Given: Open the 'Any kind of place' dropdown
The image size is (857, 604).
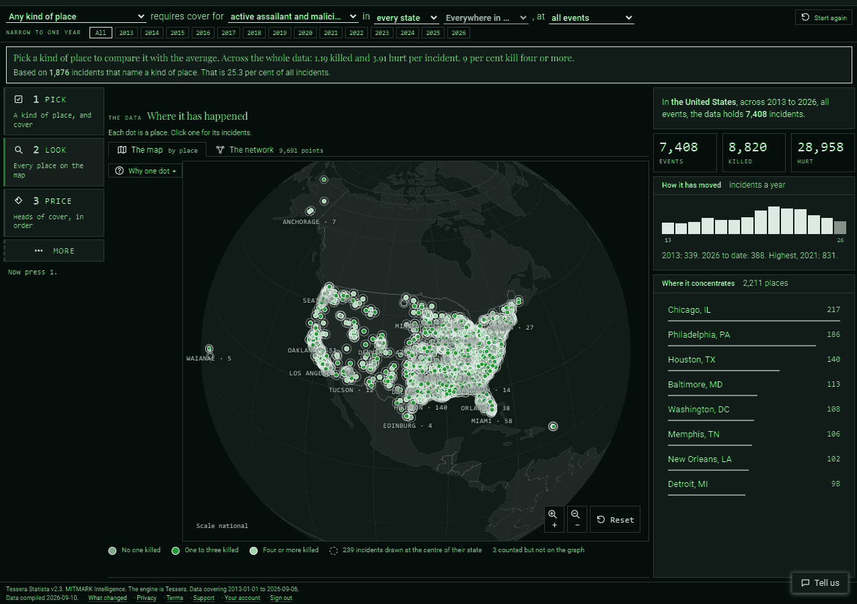Looking at the screenshot, I should point(76,16).
